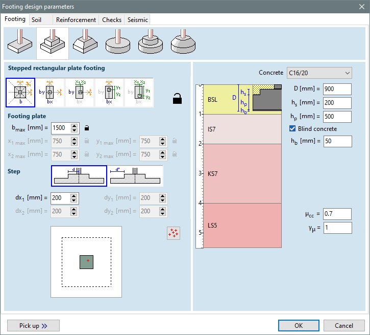Increase bmax value with up arrow
This screenshot has height=335, width=370.
click(x=75, y=125)
